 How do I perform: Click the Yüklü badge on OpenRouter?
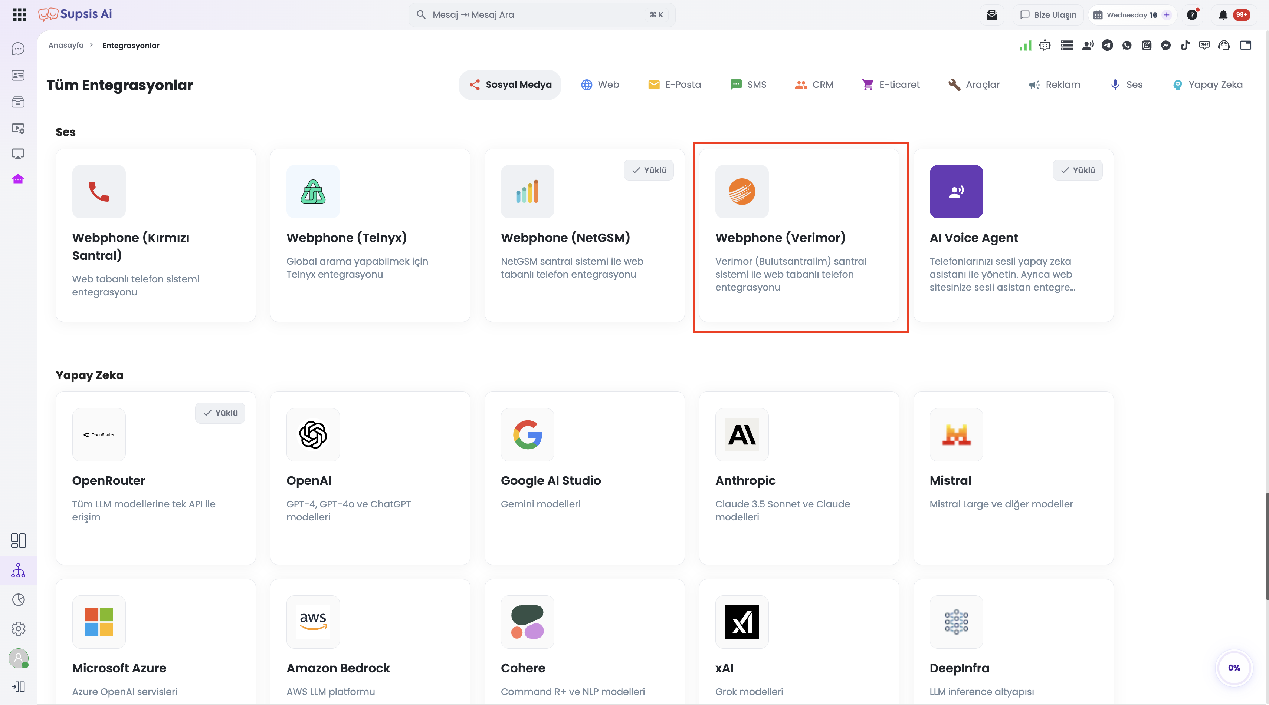[220, 413]
